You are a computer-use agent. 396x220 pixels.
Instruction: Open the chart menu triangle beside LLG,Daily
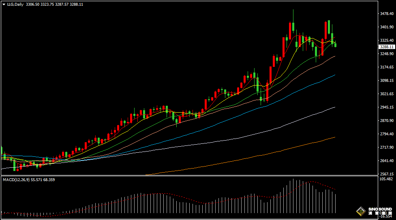pos(4,4)
